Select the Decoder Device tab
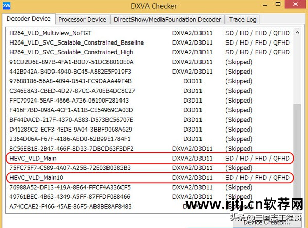308x228 pixels. point(29,19)
